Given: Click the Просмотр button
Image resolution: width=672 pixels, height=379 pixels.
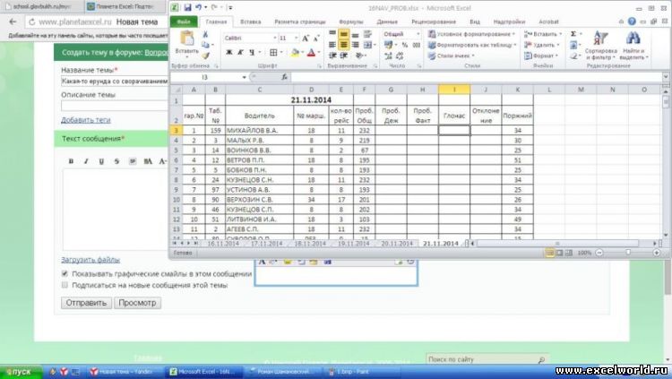Looking at the screenshot, I should [x=138, y=303].
